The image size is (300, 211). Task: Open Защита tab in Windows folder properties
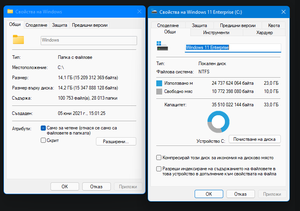pos(60,25)
